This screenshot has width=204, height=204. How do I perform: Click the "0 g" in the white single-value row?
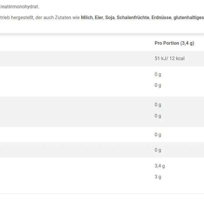tap(158, 135)
